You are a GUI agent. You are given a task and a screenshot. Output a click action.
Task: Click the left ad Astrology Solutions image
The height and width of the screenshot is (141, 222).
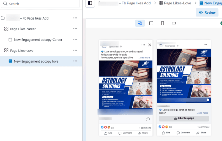click(126, 85)
